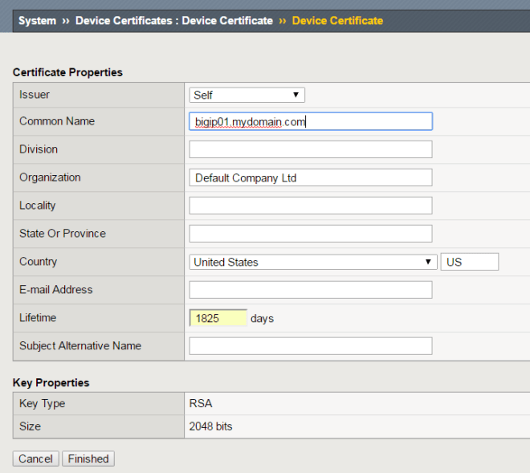Click the Division row label
Screen dimensions: 530x473
coord(39,149)
